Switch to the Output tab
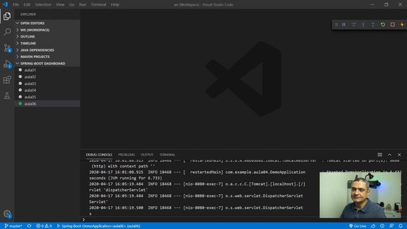This screenshot has width=407, height=229. [147, 155]
